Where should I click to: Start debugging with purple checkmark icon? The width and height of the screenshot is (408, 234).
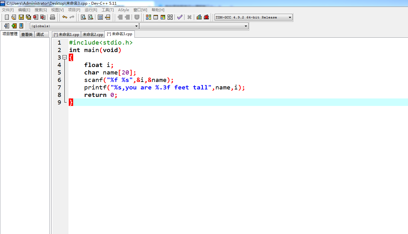tap(179, 17)
